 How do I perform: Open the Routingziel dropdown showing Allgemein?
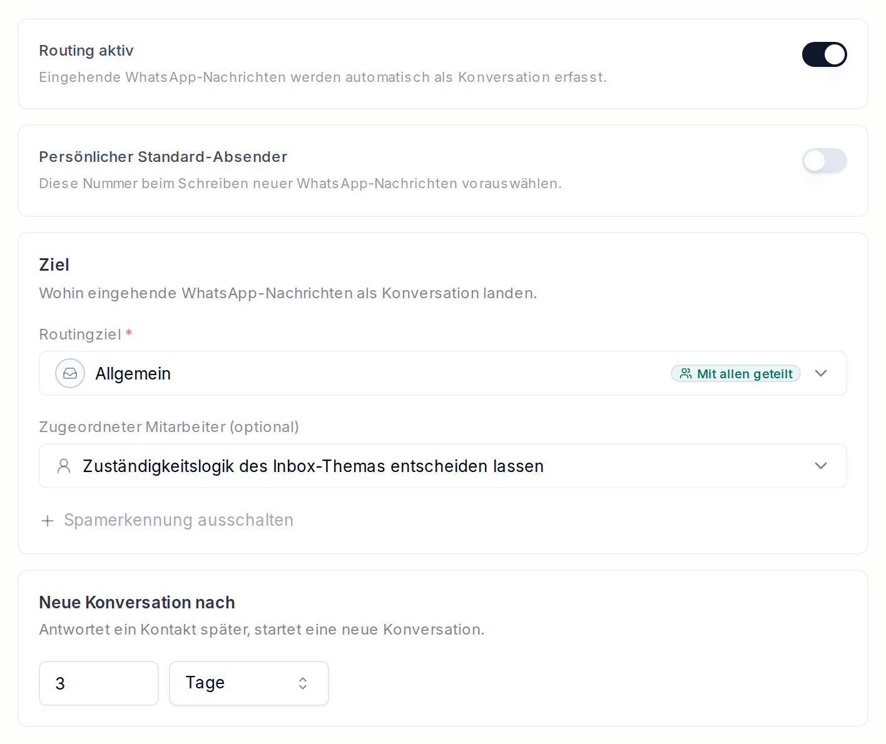pyautogui.click(x=443, y=373)
